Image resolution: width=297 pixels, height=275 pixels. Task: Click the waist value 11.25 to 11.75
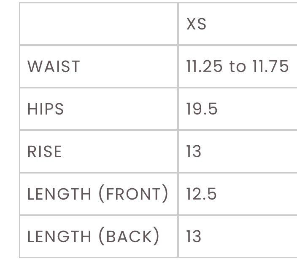238,67
